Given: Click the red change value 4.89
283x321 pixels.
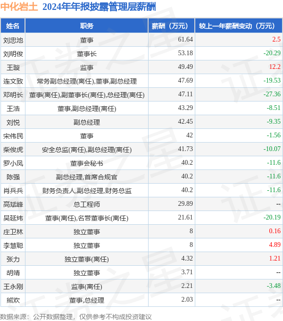Looking at the screenshot, I should [275, 245].
